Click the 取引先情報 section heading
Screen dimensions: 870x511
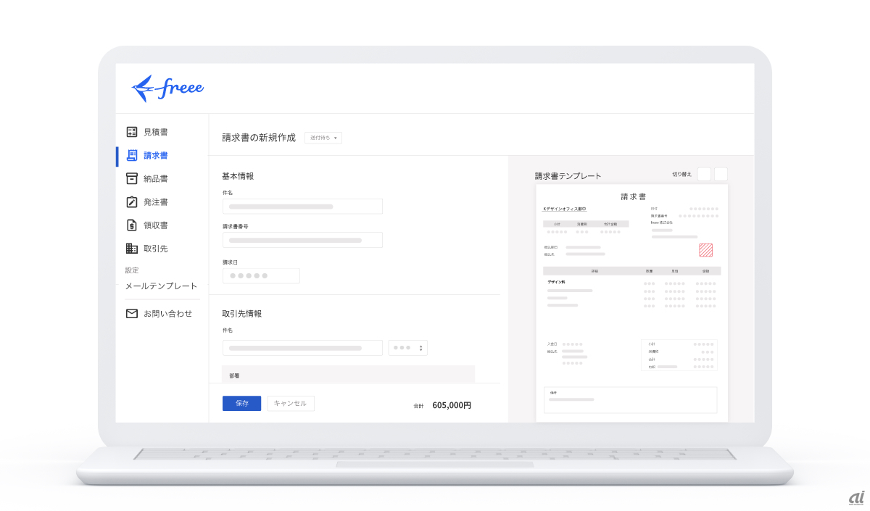coord(242,314)
